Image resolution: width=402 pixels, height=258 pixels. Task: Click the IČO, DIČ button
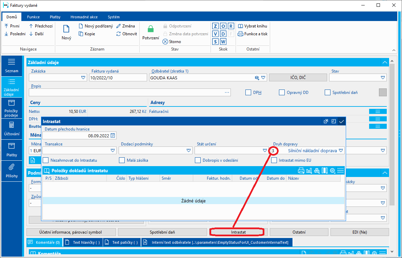point(298,77)
